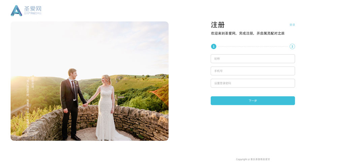337x162 pixels.
Task: Select the step 2 circle indicator
Action: pyautogui.click(x=292, y=46)
